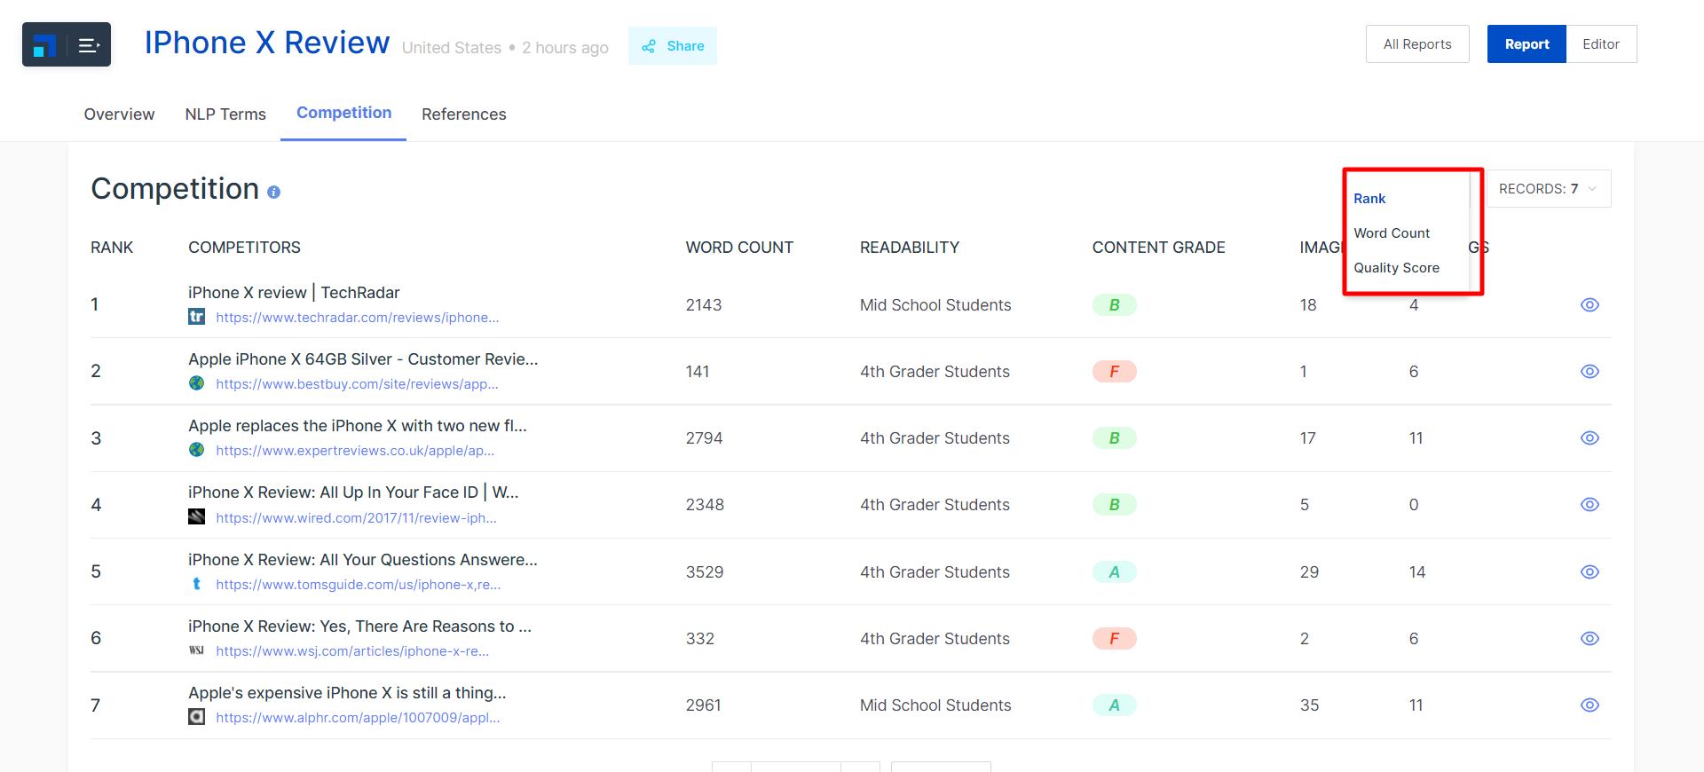
Task: Open the bestbuy.com reviews link
Action: 357,384
